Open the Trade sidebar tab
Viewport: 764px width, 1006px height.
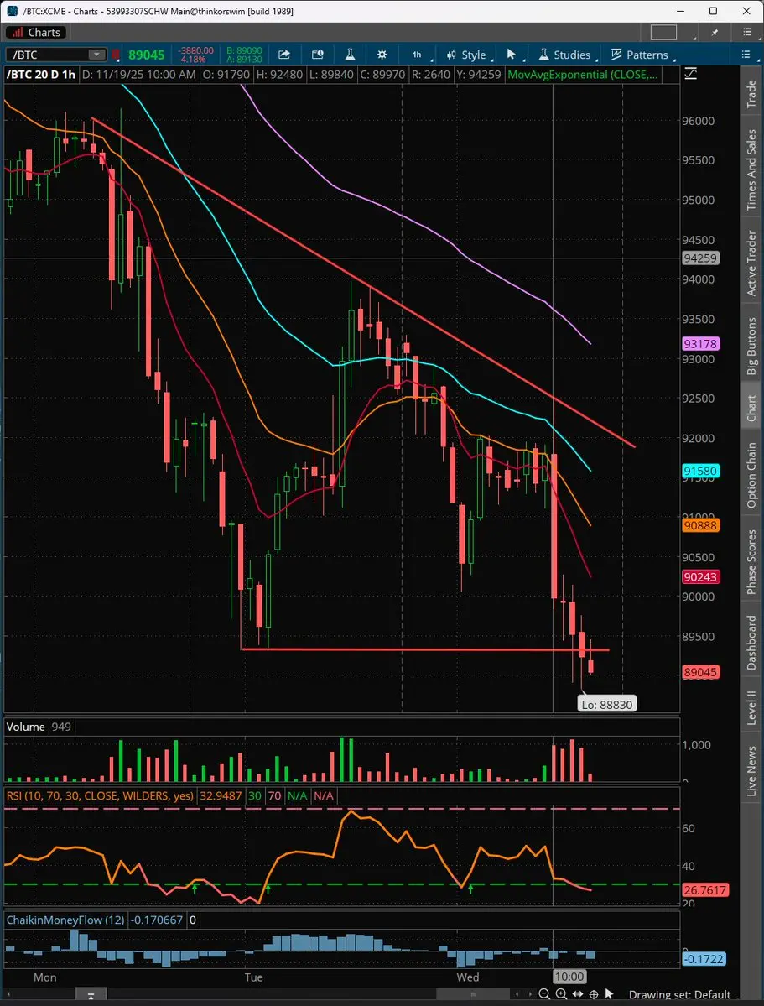click(x=751, y=94)
